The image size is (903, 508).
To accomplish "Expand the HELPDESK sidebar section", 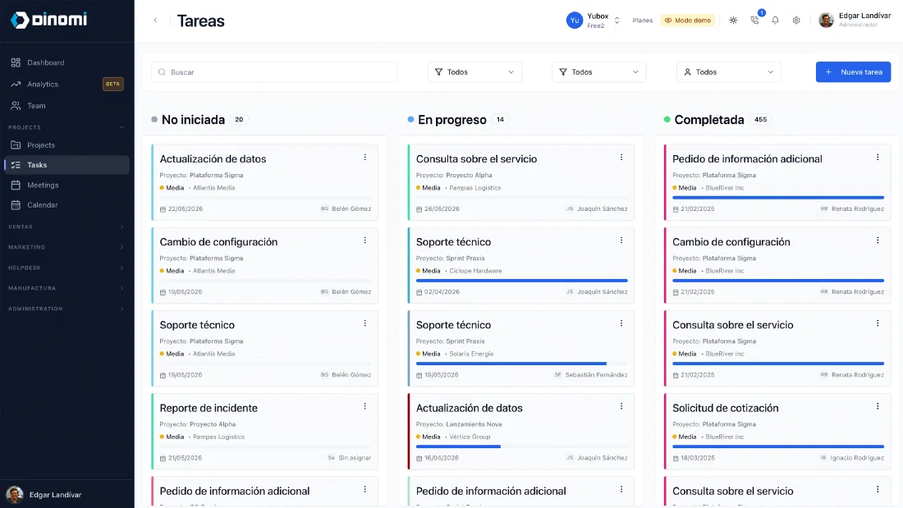I will [x=66, y=268].
